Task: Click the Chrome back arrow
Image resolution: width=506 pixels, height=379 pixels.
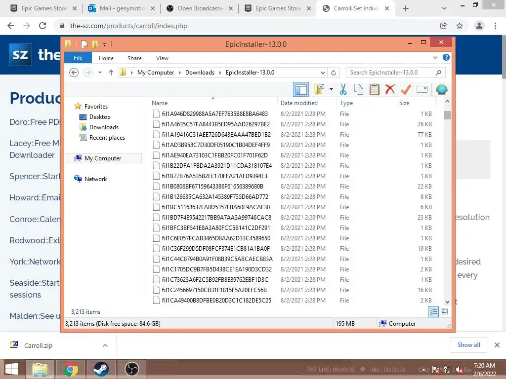Action: 11,26
